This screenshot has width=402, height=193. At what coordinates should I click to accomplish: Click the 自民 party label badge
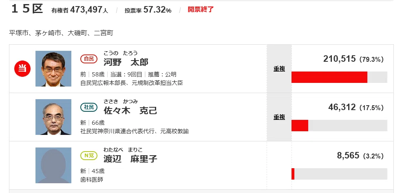[89, 59]
